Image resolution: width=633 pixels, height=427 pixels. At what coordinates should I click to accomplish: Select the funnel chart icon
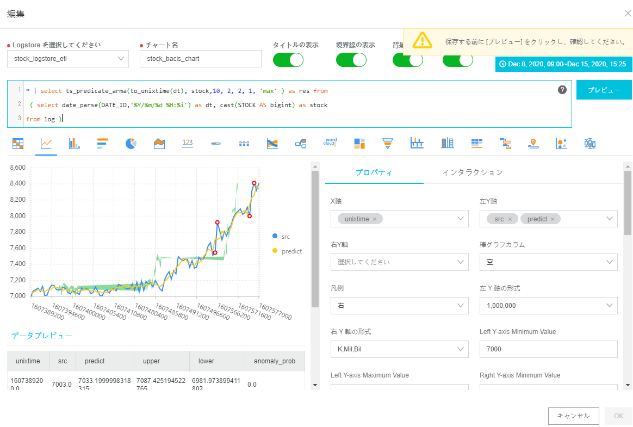tap(388, 144)
